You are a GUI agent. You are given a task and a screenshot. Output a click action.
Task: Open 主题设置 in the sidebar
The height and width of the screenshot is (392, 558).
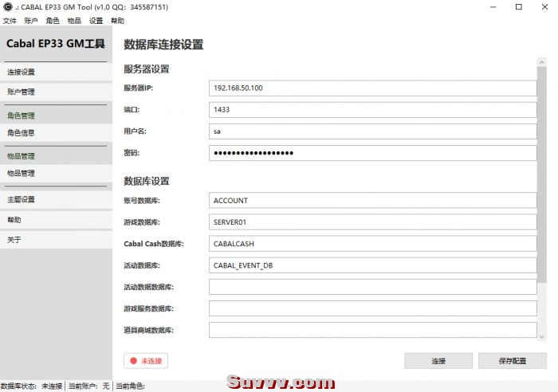coord(56,199)
